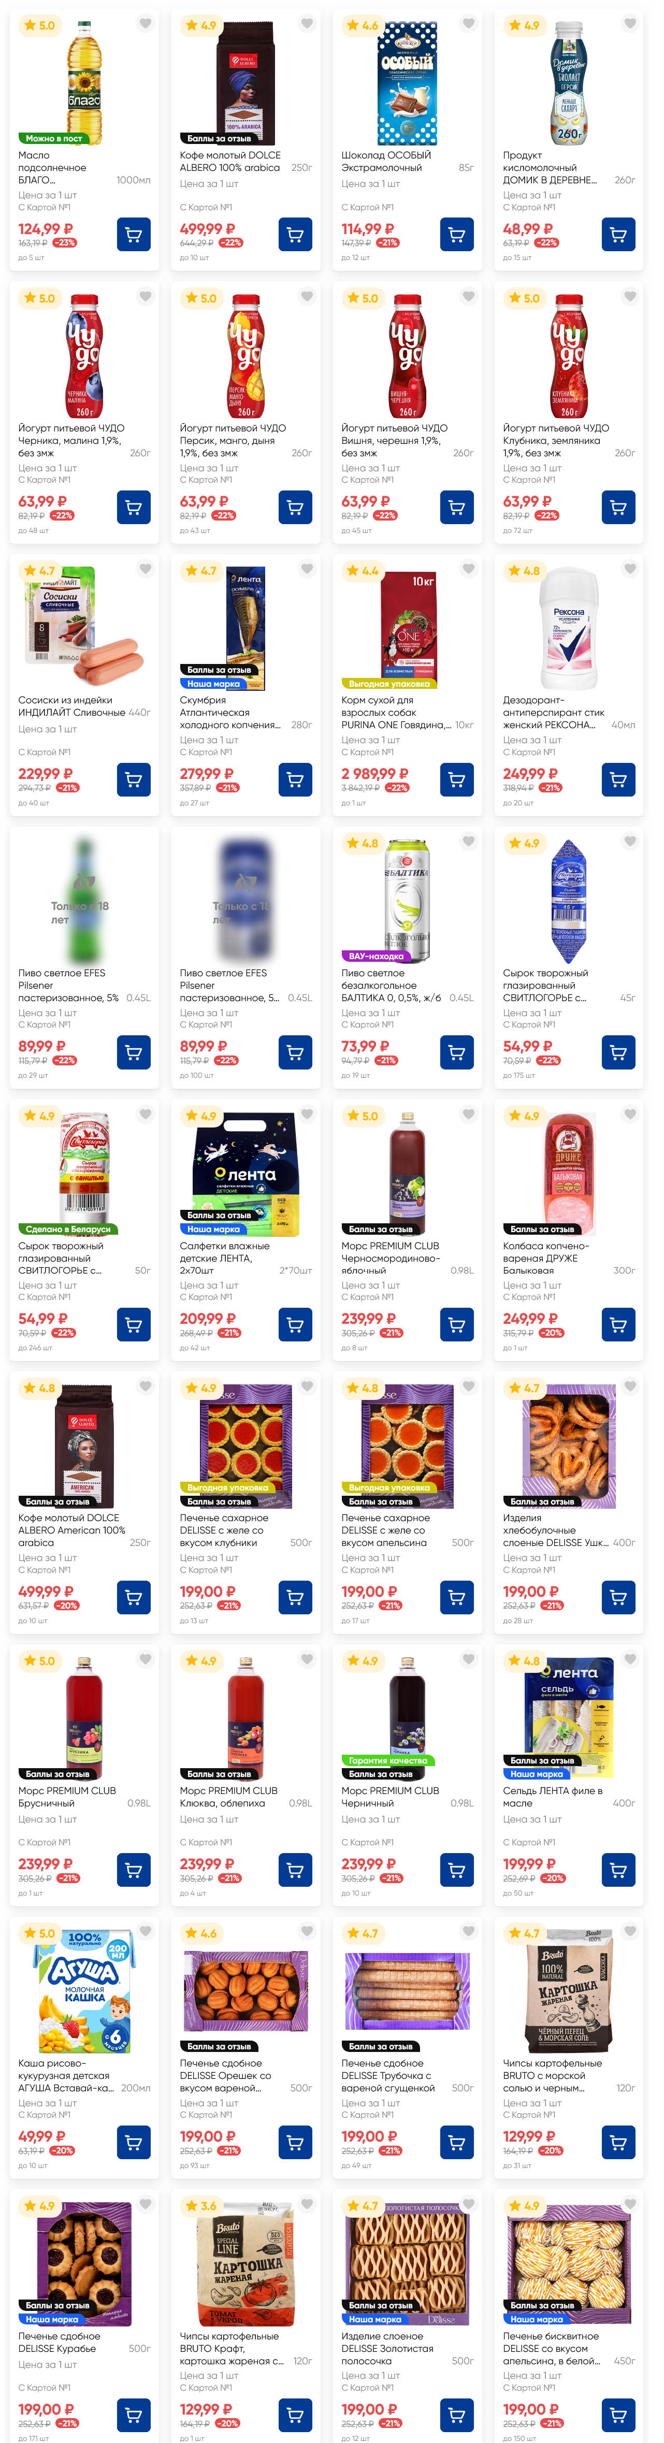Viewport: 664px width, 2443px height.
Task: Favorite Дезодорант РЕКСОНА with heart icon
Action: (630, 569)
